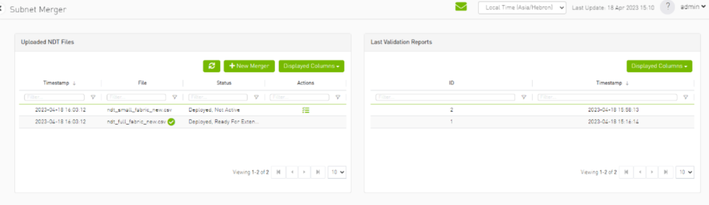Viewport: 709px width, 205px height.
Task: Sort by Timestamp in Uploaded NDT Files
Action: (60, 83)
